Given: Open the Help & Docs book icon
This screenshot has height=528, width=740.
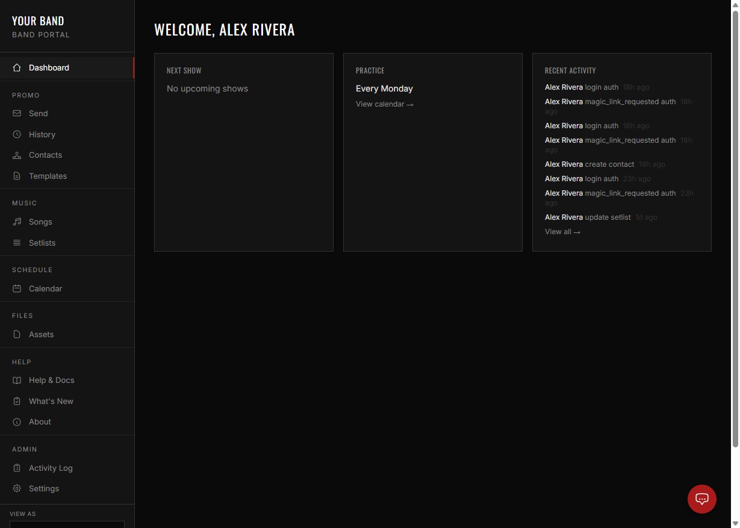Looking at the screenshot, I should [x=17, y=380].
